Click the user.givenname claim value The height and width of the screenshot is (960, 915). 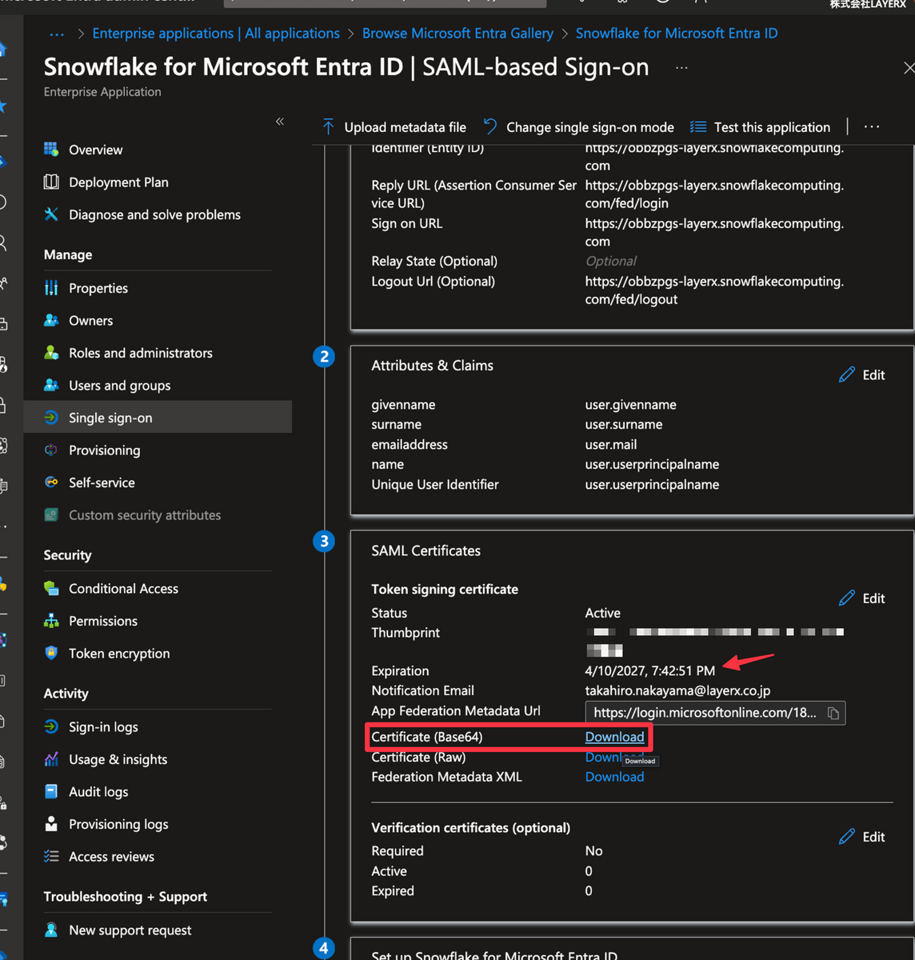630,405
